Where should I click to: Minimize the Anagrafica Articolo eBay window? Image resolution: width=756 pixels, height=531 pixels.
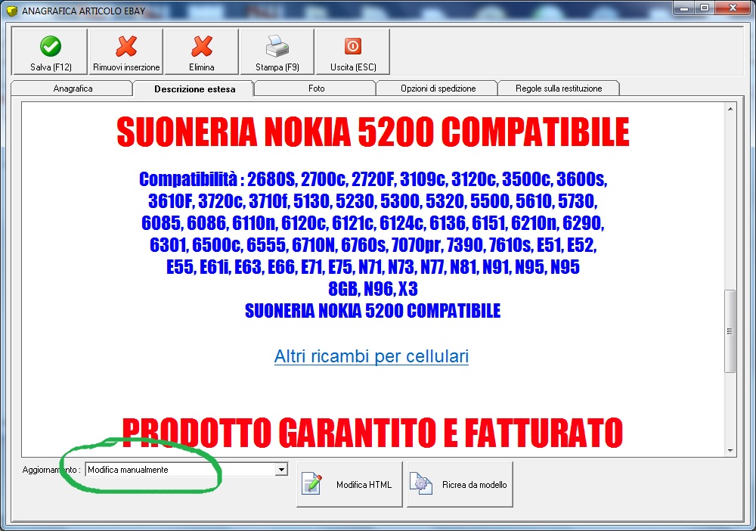[x=684, y=8]
